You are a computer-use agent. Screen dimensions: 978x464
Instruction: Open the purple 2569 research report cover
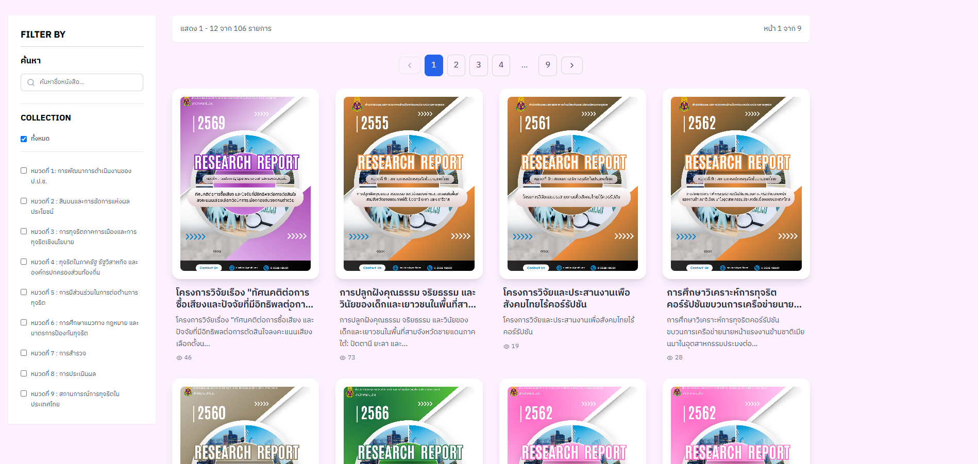point(245,184)
